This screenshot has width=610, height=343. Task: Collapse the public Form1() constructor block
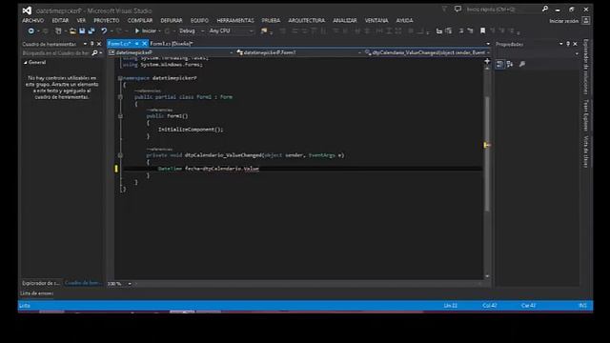120,116
